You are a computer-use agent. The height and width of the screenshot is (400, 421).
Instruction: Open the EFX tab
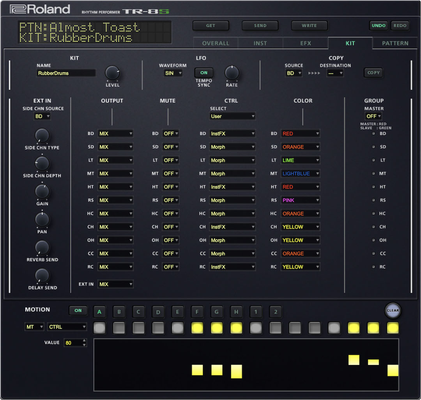pos(306,43)
